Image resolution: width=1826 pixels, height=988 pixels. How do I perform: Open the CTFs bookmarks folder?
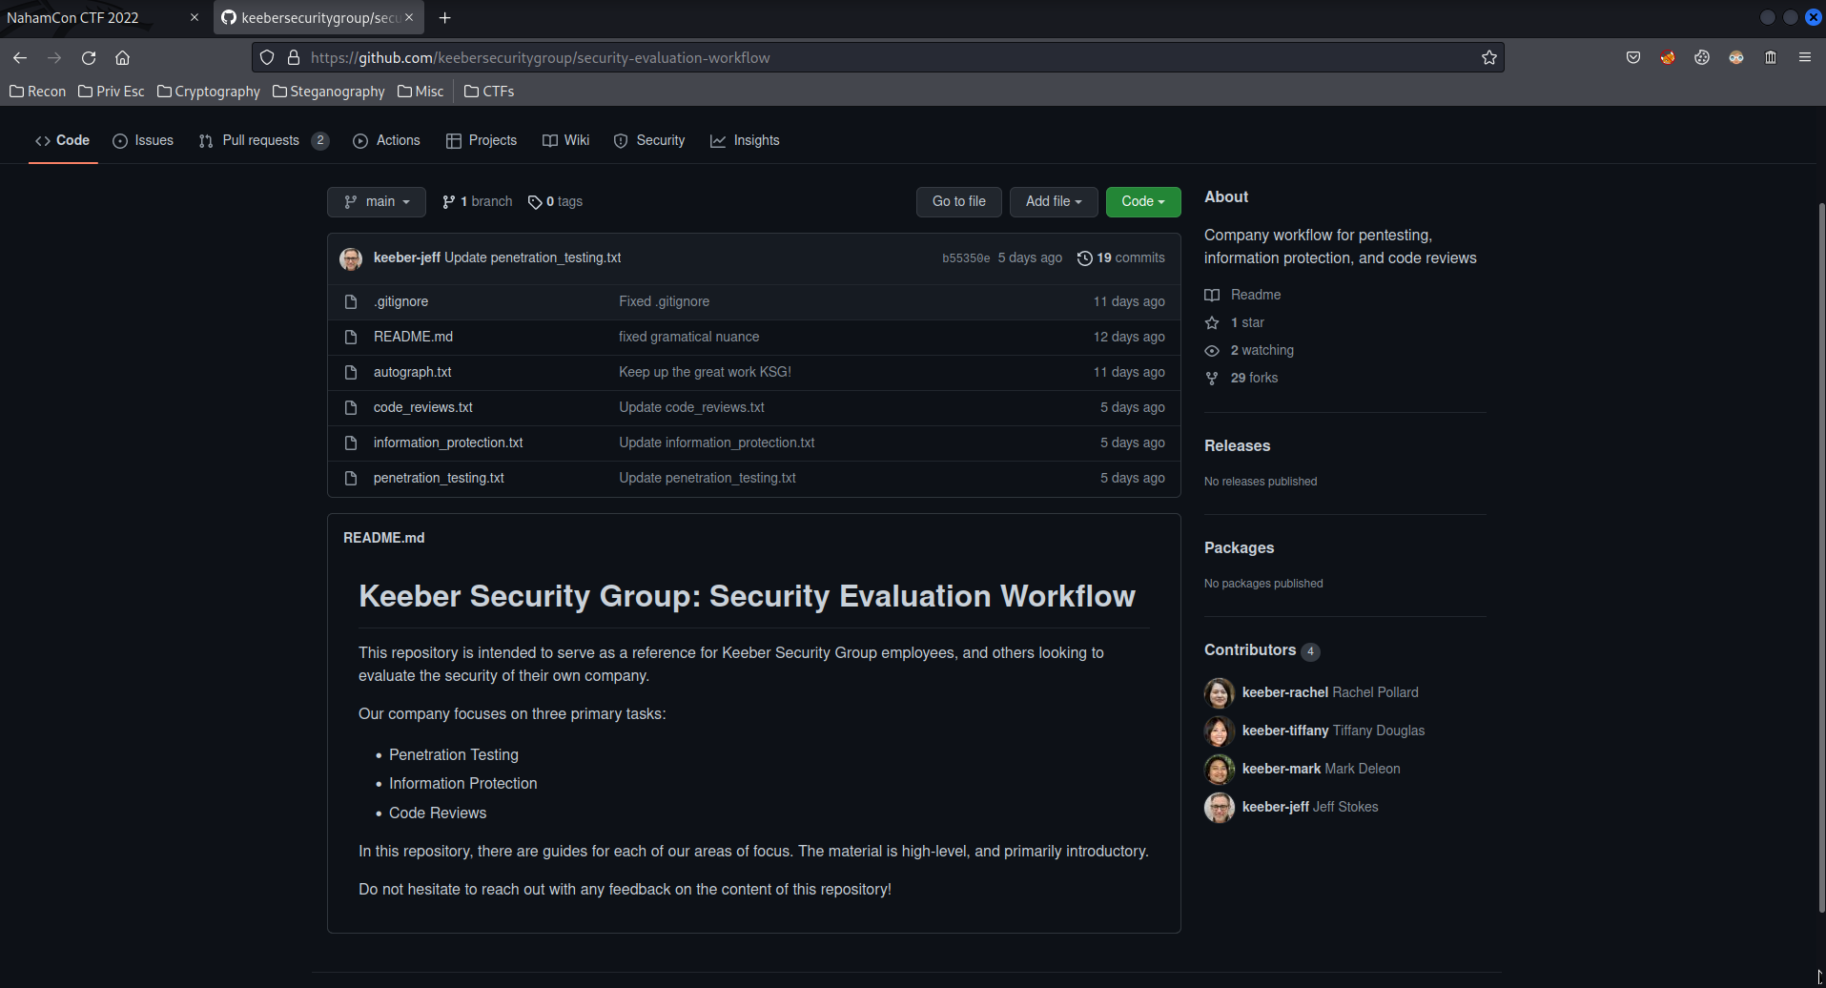pyautogui.click(x=489, y=92)
